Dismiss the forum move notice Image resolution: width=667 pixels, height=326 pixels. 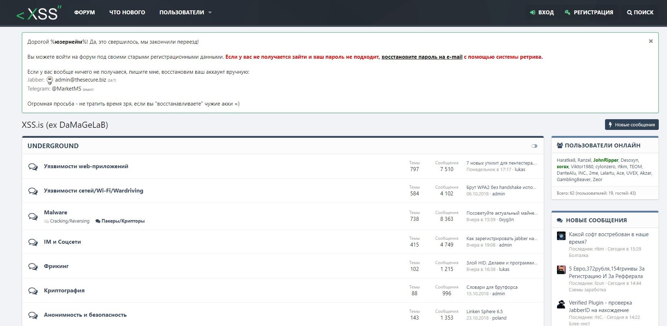[x=651, y=41]
